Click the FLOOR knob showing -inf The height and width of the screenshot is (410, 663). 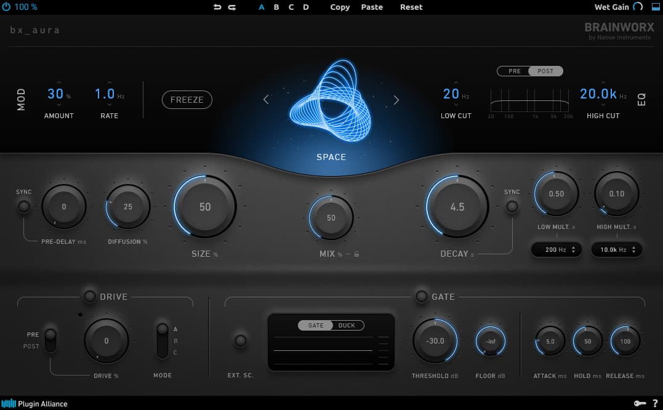tap(491, 341)
